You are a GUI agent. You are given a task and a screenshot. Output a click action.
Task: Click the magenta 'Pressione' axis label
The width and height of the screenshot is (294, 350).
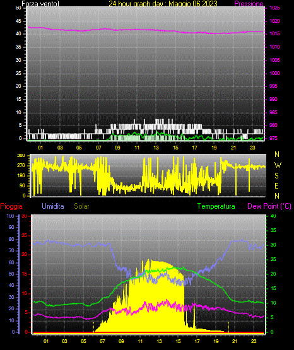coord(249,4)
